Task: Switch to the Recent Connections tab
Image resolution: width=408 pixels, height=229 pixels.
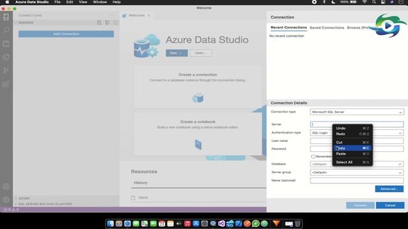Action: coord(289,27)
